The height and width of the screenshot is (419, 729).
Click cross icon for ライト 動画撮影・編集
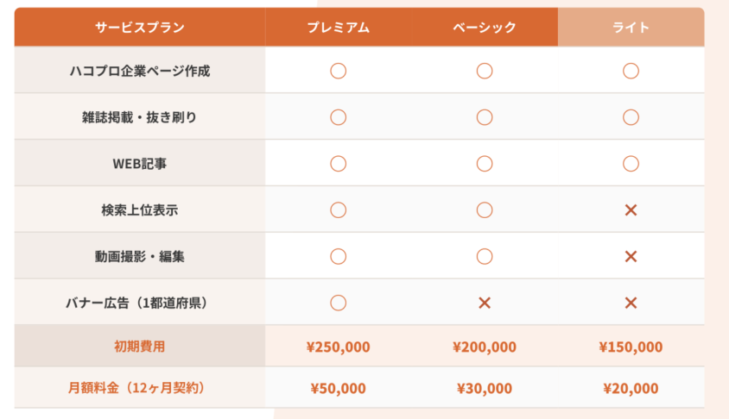631,257
